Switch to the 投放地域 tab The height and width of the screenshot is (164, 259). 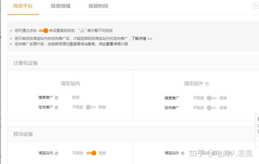pos(60,6)
